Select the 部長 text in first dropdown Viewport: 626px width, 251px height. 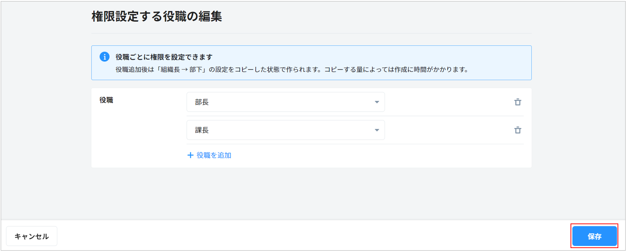click(202, 102)
